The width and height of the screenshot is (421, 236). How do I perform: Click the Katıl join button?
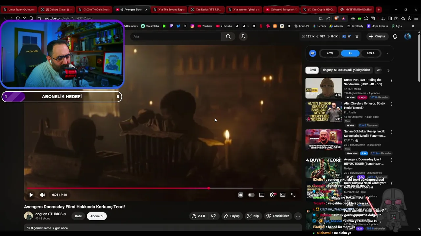(x=78, y=216)
